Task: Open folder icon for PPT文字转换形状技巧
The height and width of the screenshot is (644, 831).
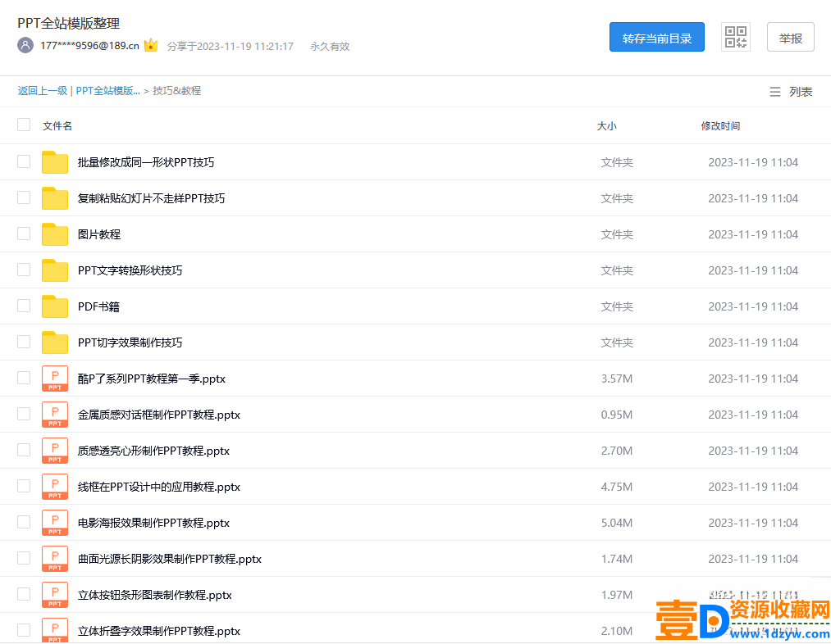Action: point(55,270)
